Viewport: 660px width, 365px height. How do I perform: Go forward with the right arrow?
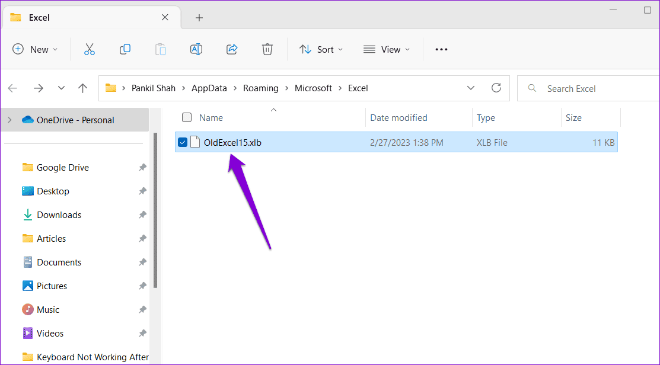(39, 88)
